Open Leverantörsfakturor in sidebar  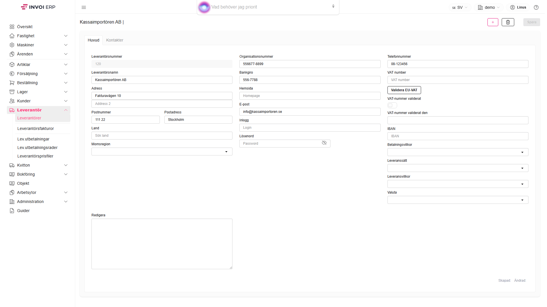coord(36,128)
